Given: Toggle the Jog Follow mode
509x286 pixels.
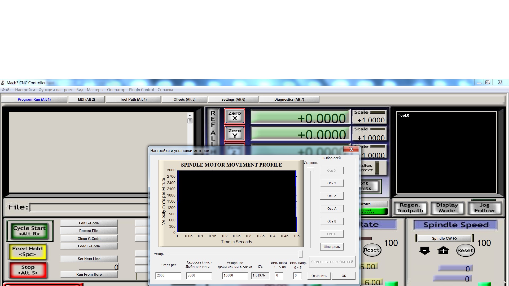Looking at the screenshot, I should (484, 208).
